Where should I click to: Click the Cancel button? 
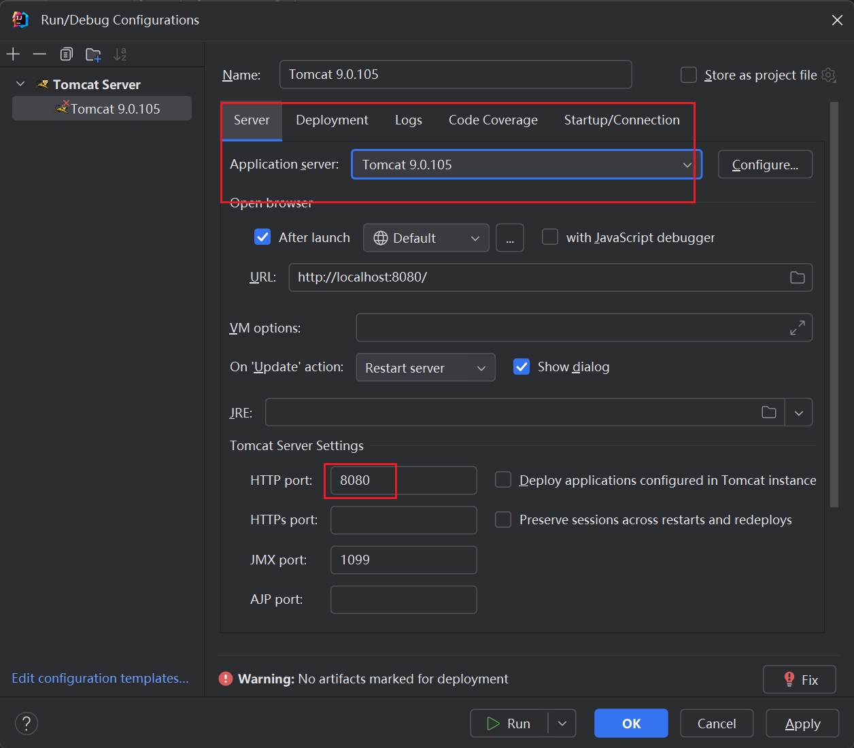pyautogui.click(x=717, y=724)
